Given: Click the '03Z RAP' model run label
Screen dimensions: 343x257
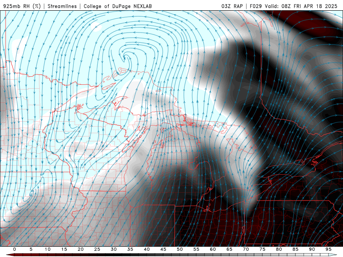Looking at the screenshot, I should coord(232,6).
